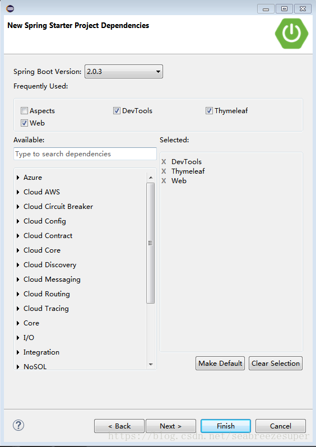Expand the Core category
Viewport: 316px width, 447px height.
point(18,323)
